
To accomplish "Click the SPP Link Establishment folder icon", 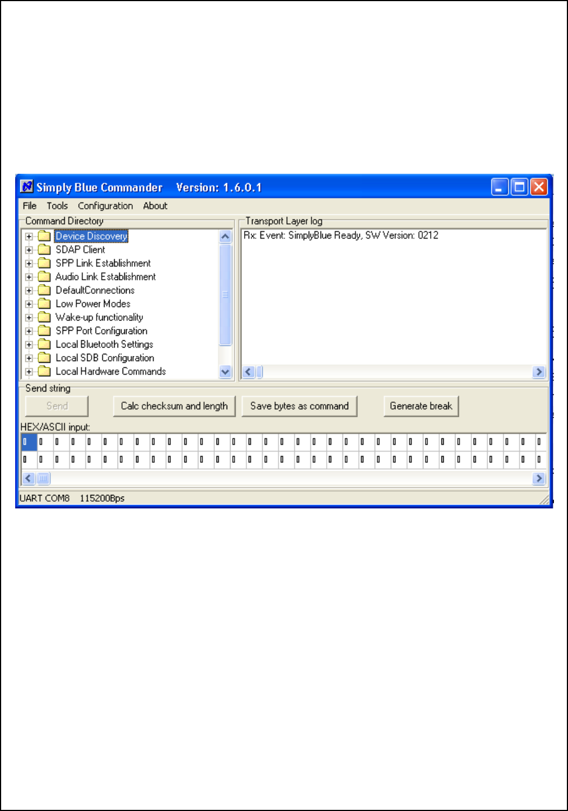I will [x=44, y=263].
